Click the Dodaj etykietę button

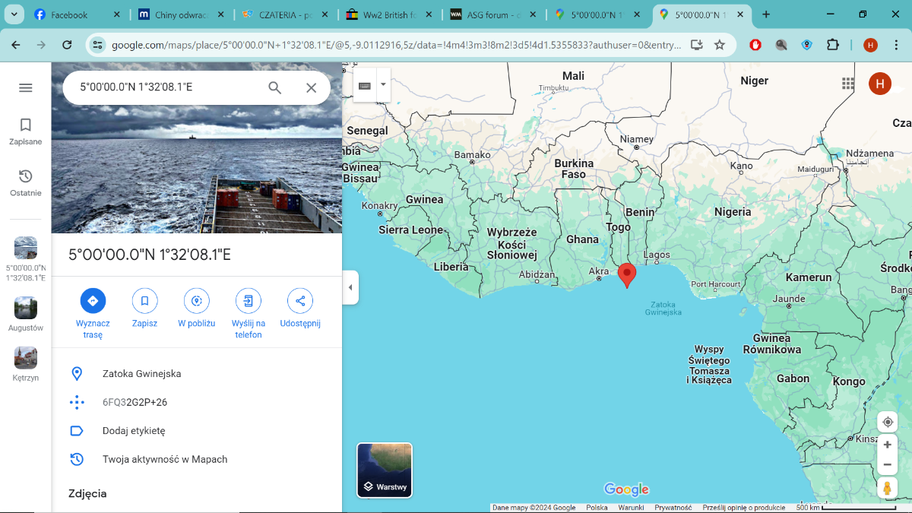coord(134,431)
